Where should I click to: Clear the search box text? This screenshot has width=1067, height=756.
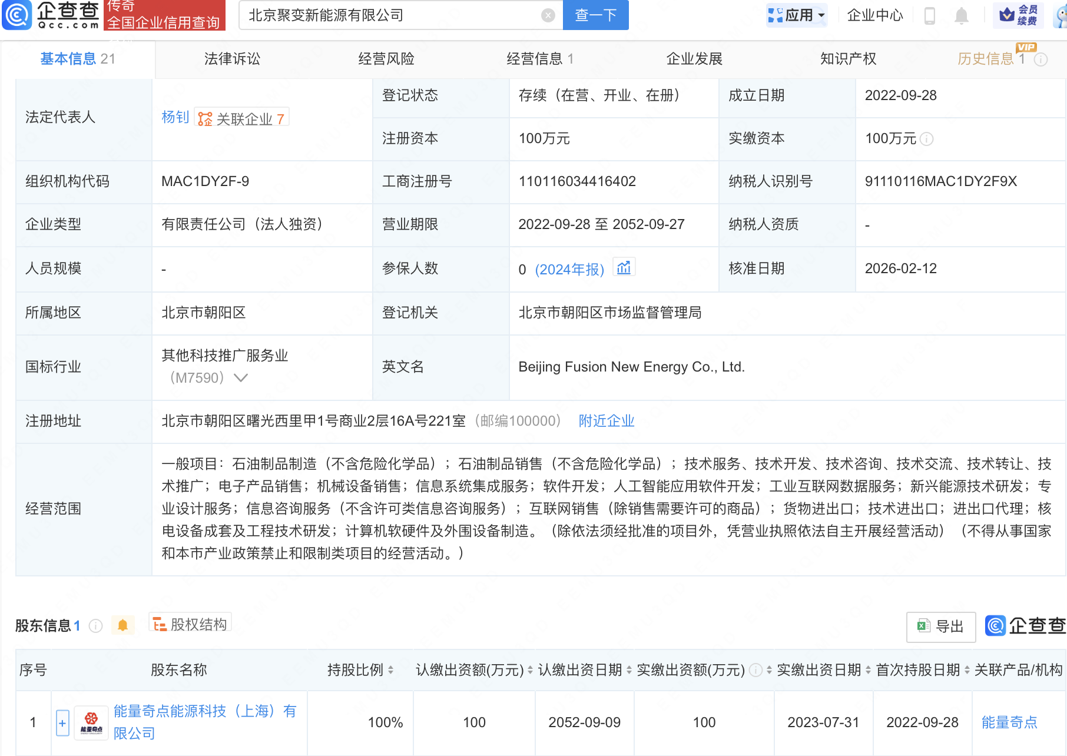click(x=548, y=16)
